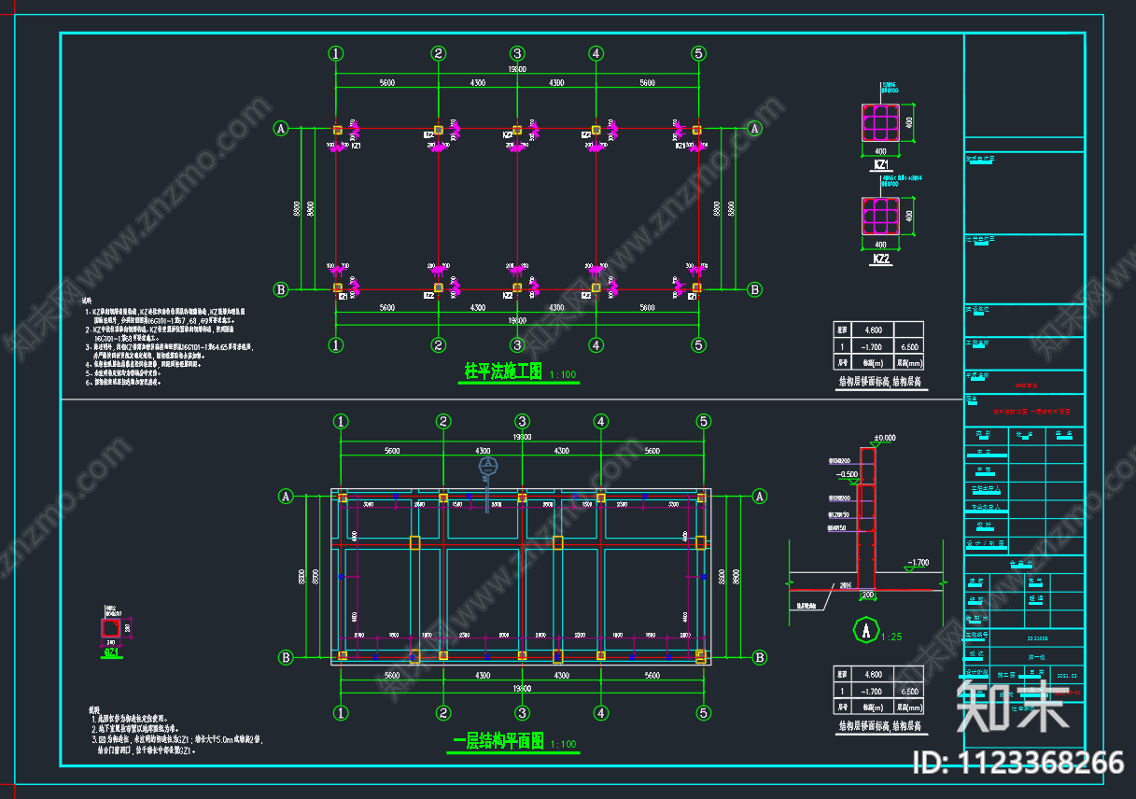Select topmost axis bubble 3 above column plan
Screen dimensions: 1136x799
517,53
